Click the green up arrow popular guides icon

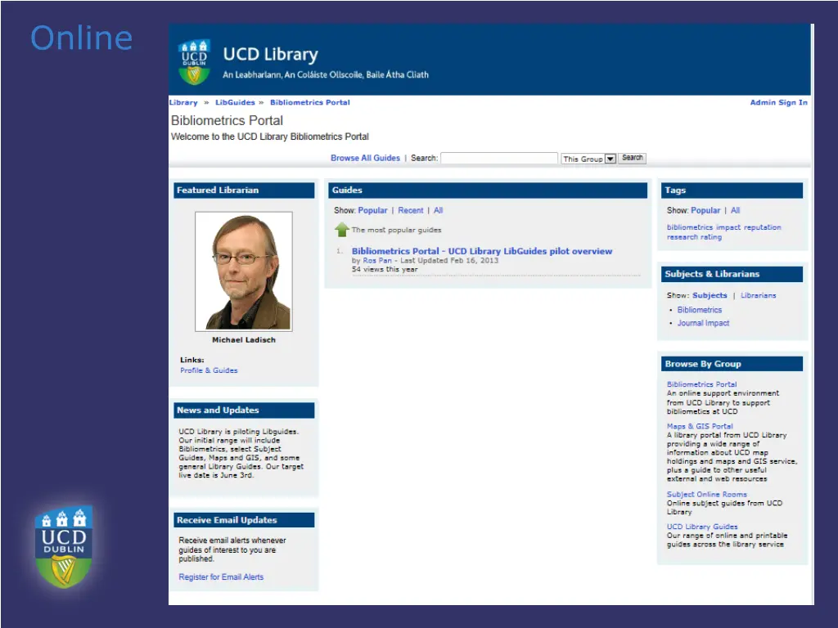[341, 230]
